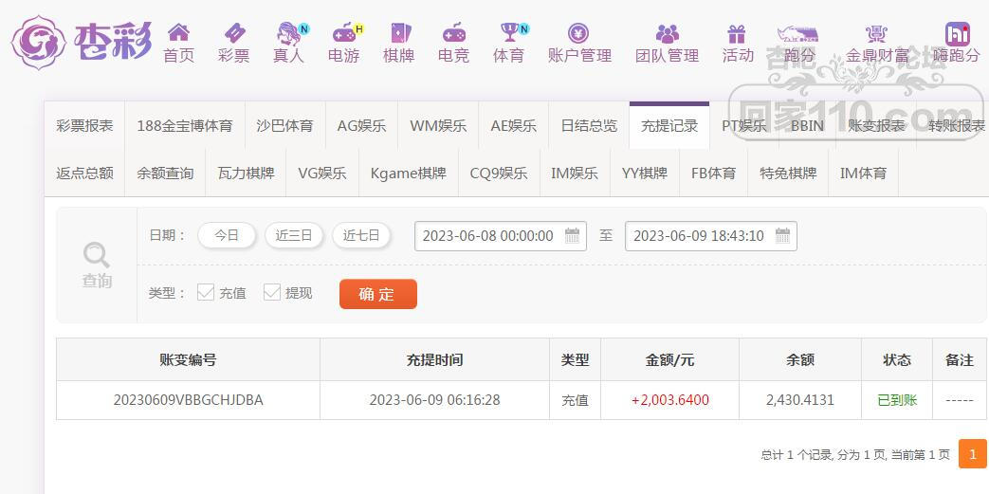Viewport: 989px width, 494px height.
Task: Open the 电游 gamepad icon
Action: click(343, 33)
